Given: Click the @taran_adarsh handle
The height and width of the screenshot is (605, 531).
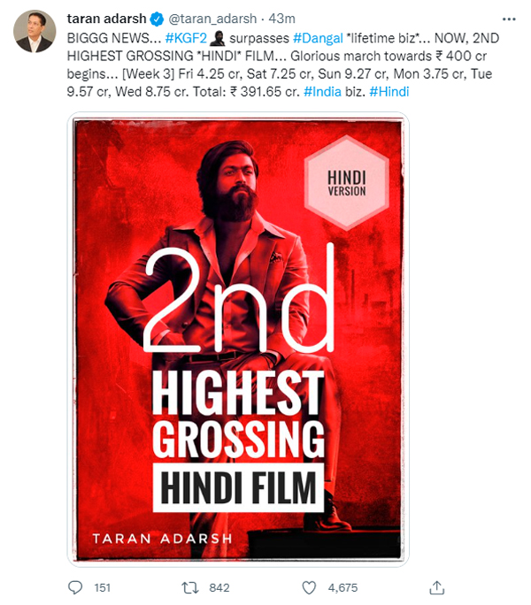Looking at the screenshot, I should coord(212,19).
